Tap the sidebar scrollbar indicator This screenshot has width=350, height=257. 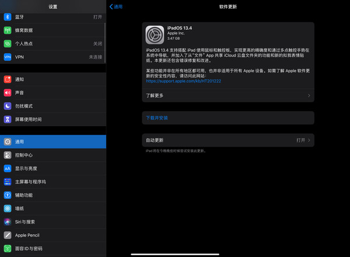click(104, 43)
